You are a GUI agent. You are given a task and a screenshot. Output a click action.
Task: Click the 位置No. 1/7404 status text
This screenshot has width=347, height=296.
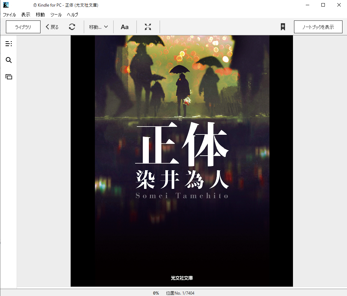click(x=180, y=293)
